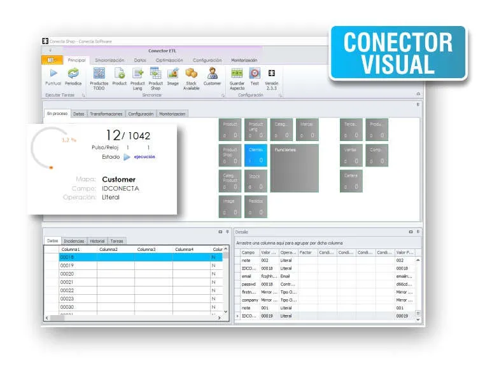Open the Configuración ribbon group launcher

pos(280,95)
